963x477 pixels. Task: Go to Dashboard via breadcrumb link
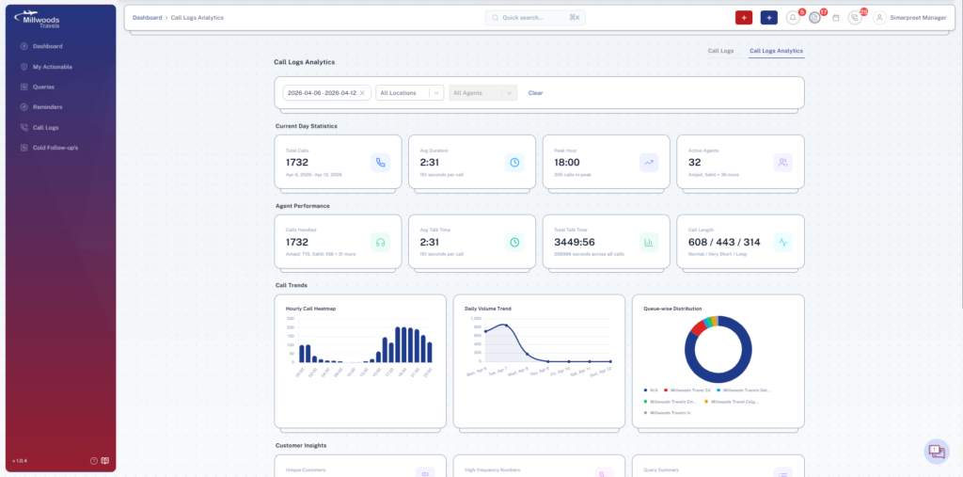point(148,18)
